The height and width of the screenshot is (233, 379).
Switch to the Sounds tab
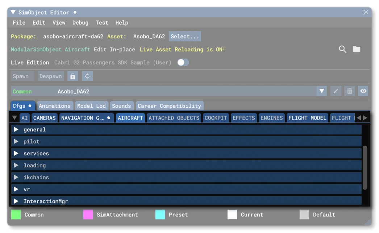(x=121, y=106)
